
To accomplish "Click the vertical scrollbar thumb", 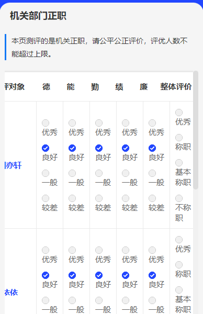I will point(196,130).
